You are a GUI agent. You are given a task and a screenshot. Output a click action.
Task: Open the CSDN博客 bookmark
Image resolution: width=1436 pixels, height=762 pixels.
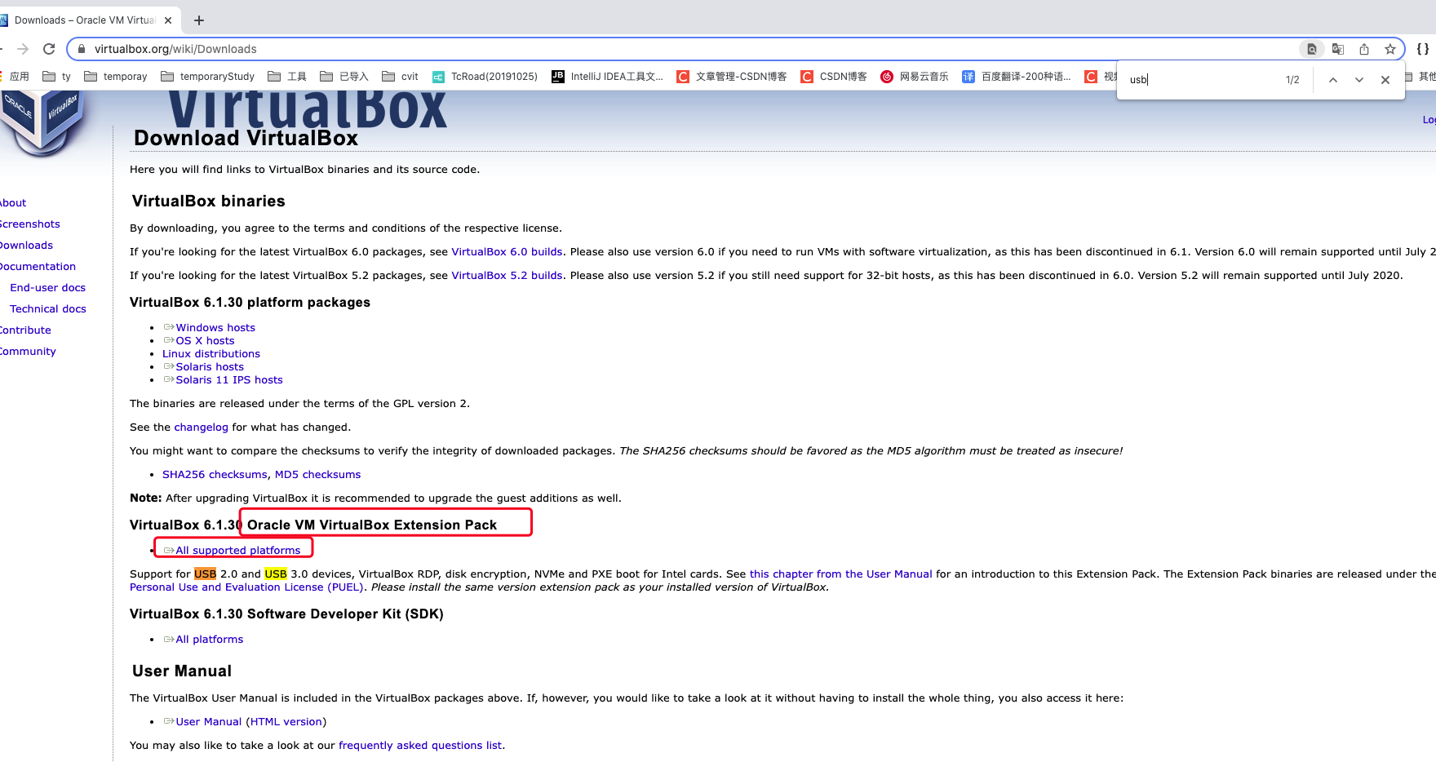tap(834, 77)
